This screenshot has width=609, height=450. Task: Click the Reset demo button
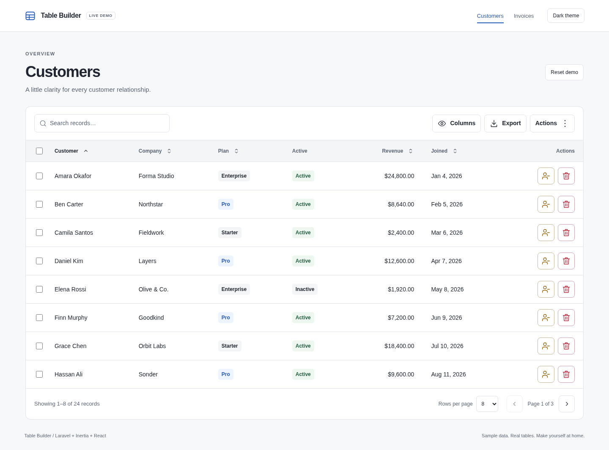click(564, 72)
